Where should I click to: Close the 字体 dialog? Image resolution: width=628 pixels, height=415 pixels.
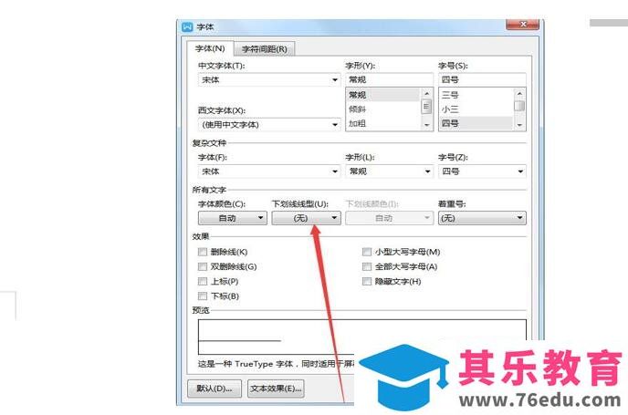pyautogui.click(x=522, y=25)
